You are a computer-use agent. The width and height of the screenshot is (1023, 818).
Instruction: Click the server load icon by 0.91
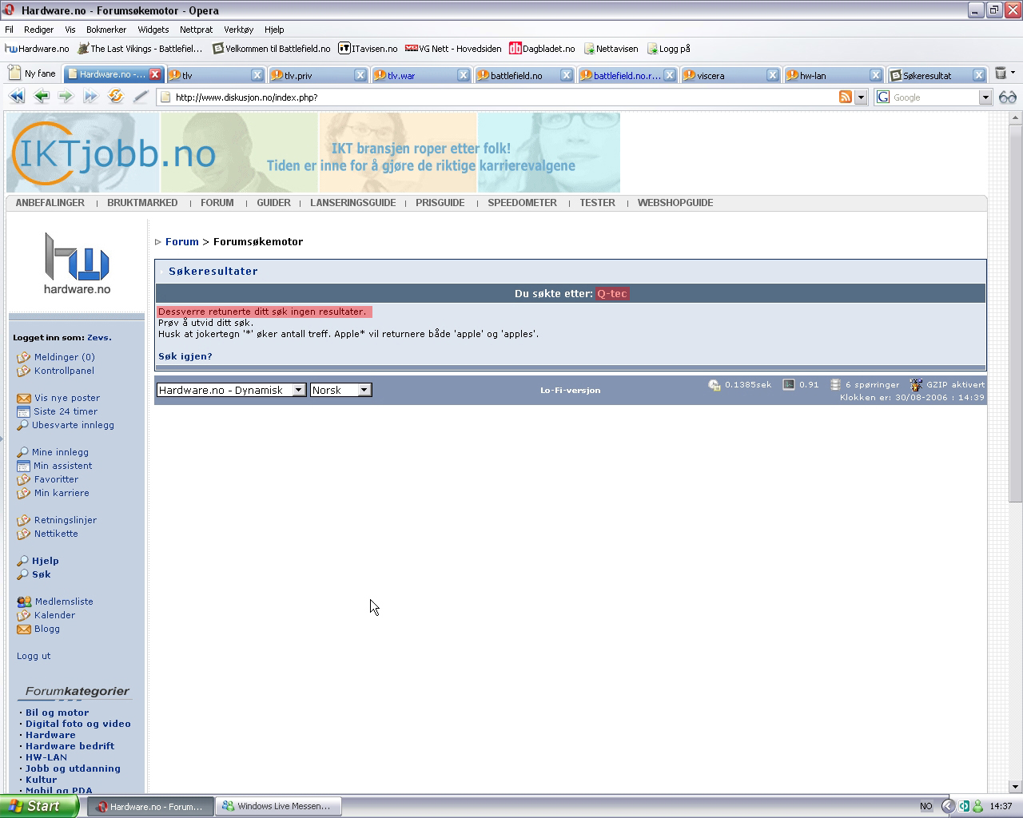[x=789, y=385]
